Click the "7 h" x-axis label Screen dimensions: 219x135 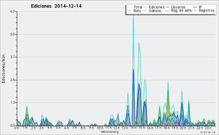[74, 128]
